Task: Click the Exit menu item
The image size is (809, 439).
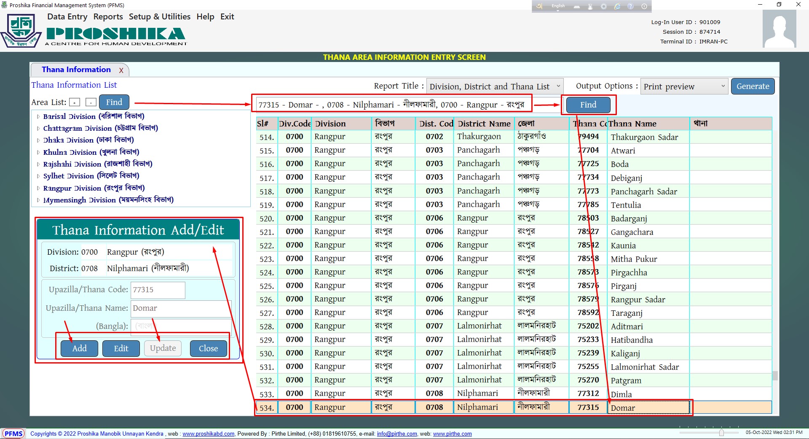Action: pyautogui.click(x=227, y=17)
